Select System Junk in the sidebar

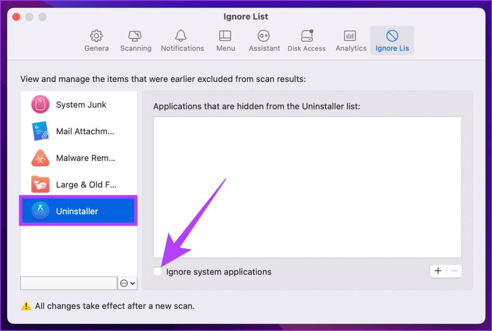click(79, 104)
